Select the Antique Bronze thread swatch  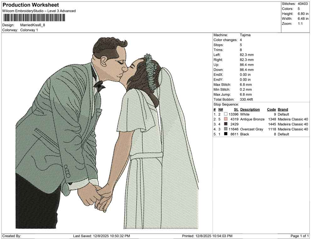225,119
